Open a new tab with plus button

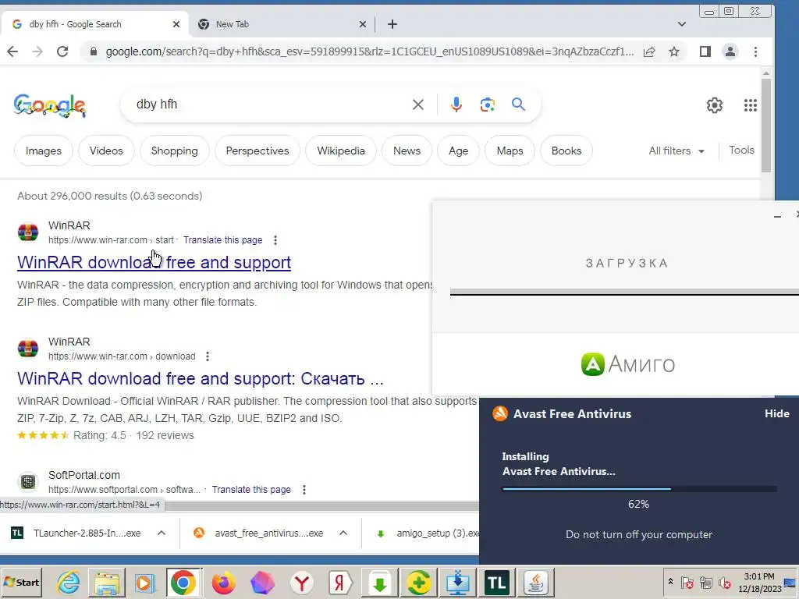coord(392,24)
